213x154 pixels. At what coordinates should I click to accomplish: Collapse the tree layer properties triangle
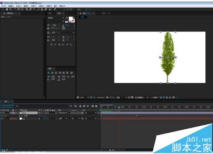[x=11, y=113]
